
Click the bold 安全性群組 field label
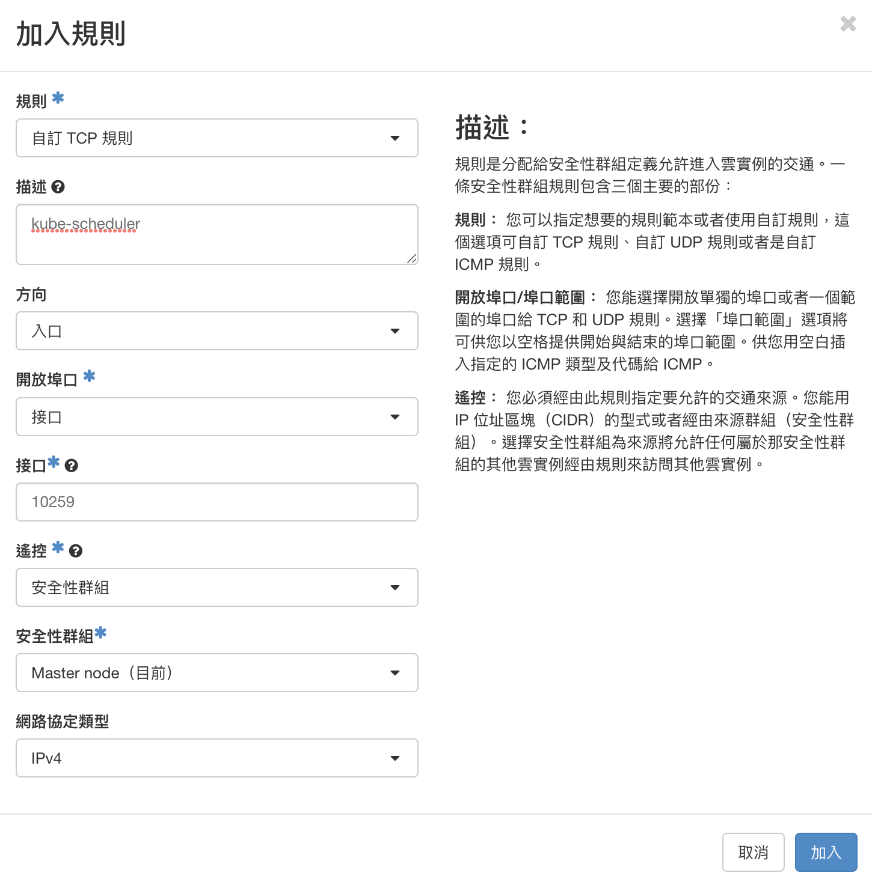tap(55, 636)
